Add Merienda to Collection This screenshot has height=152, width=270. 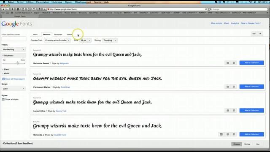point(251,134)
